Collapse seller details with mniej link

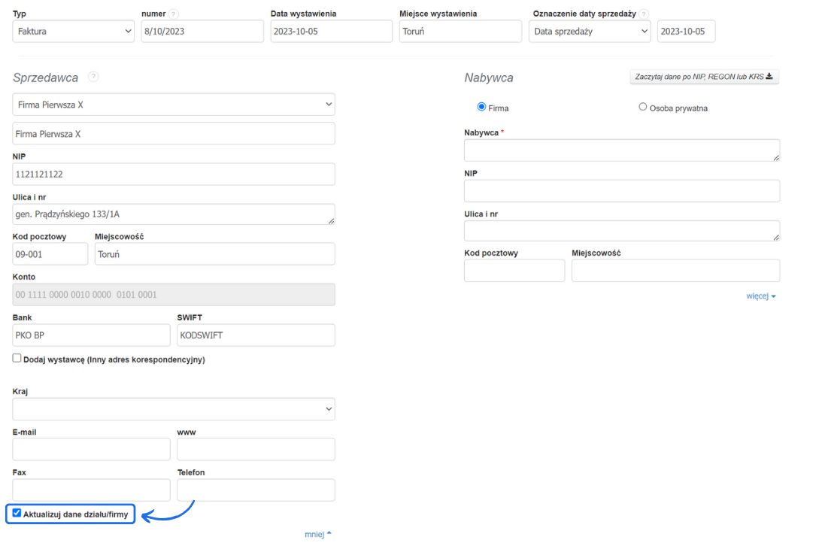pyautogui.click(x=317, y=535)
